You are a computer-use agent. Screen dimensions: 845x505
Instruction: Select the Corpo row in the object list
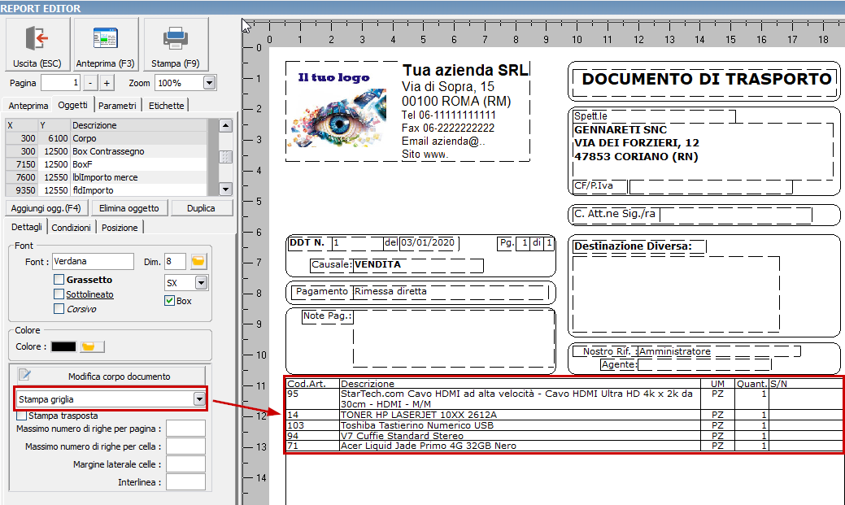pyautogui.click(x=107, y=138)
